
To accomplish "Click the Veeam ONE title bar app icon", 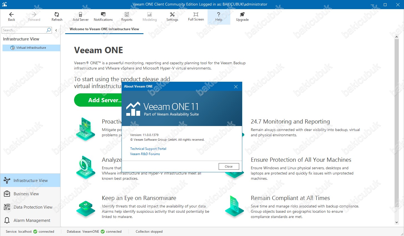I will (x=4, y=4).
